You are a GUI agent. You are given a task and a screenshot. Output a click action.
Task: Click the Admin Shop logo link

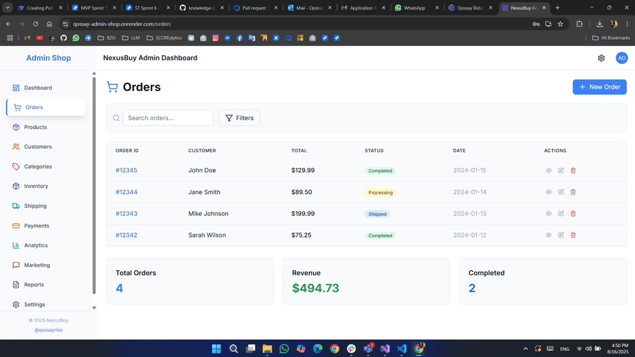point(48,58)
